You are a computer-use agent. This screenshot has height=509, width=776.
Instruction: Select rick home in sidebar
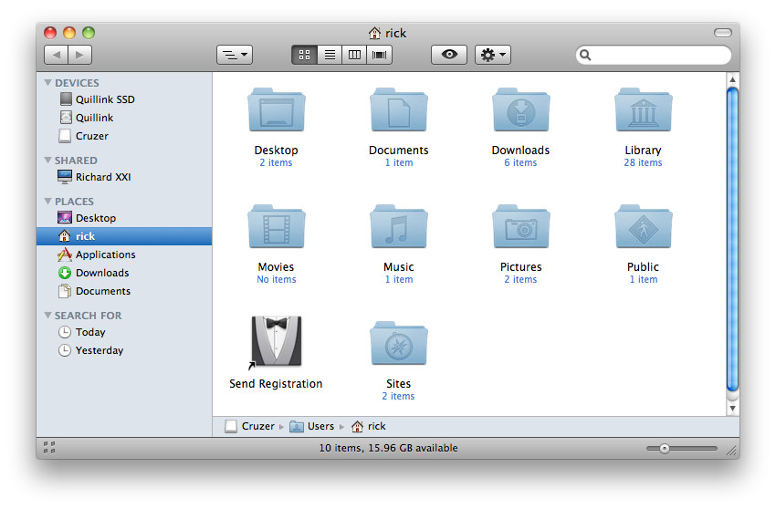[x=124, y=236]
